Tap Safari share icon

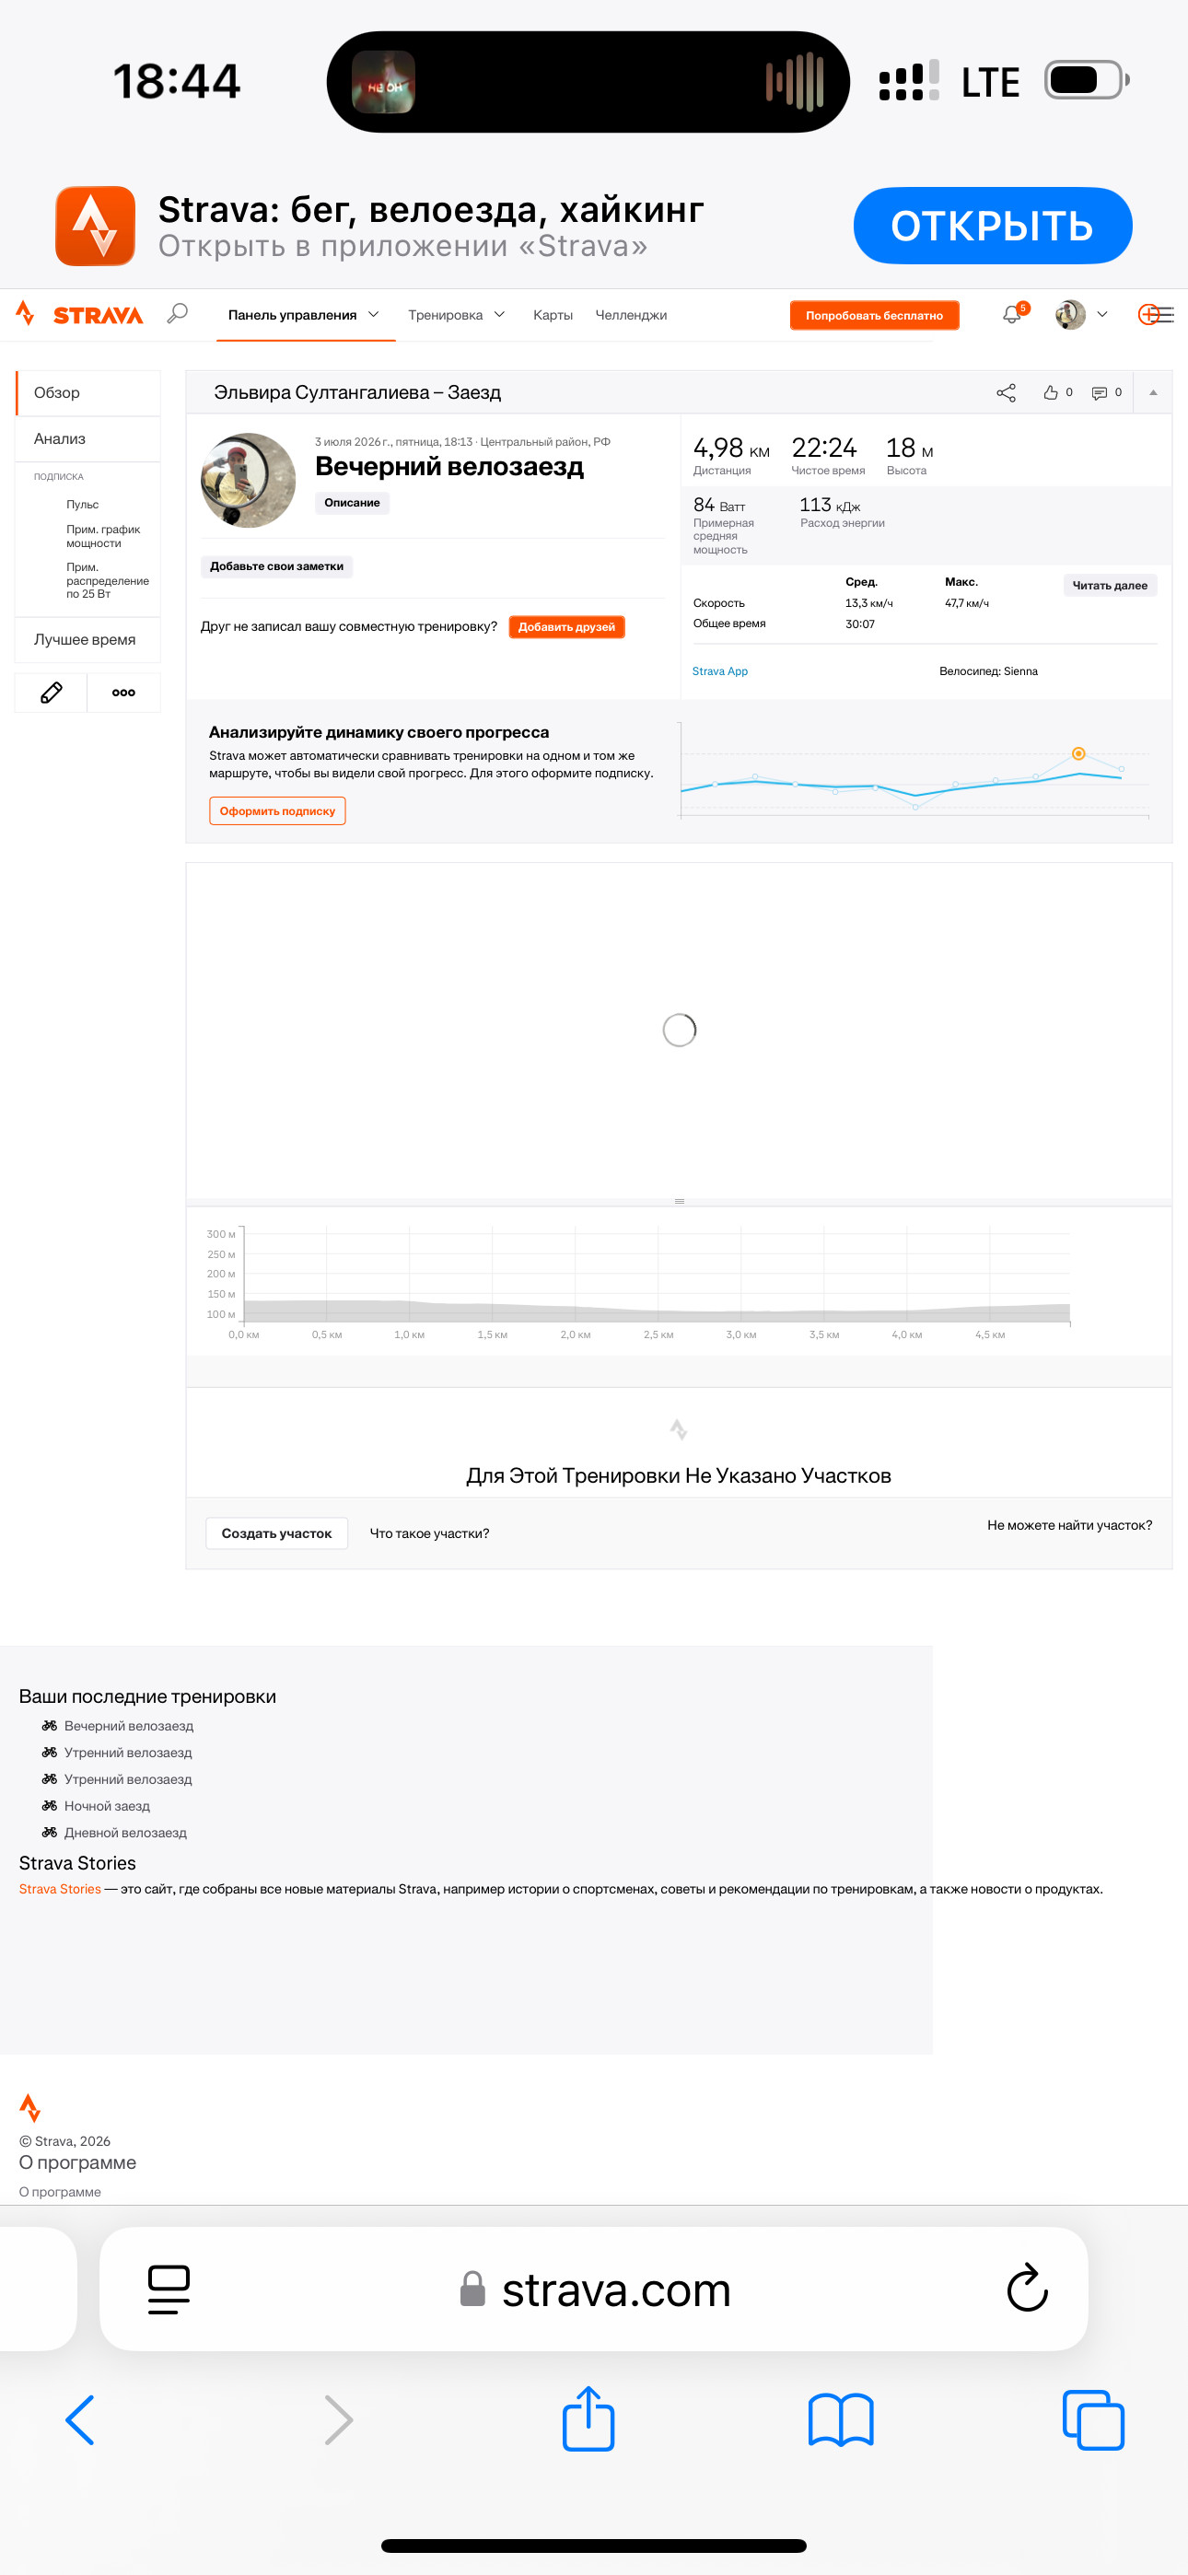(588, 2420)
